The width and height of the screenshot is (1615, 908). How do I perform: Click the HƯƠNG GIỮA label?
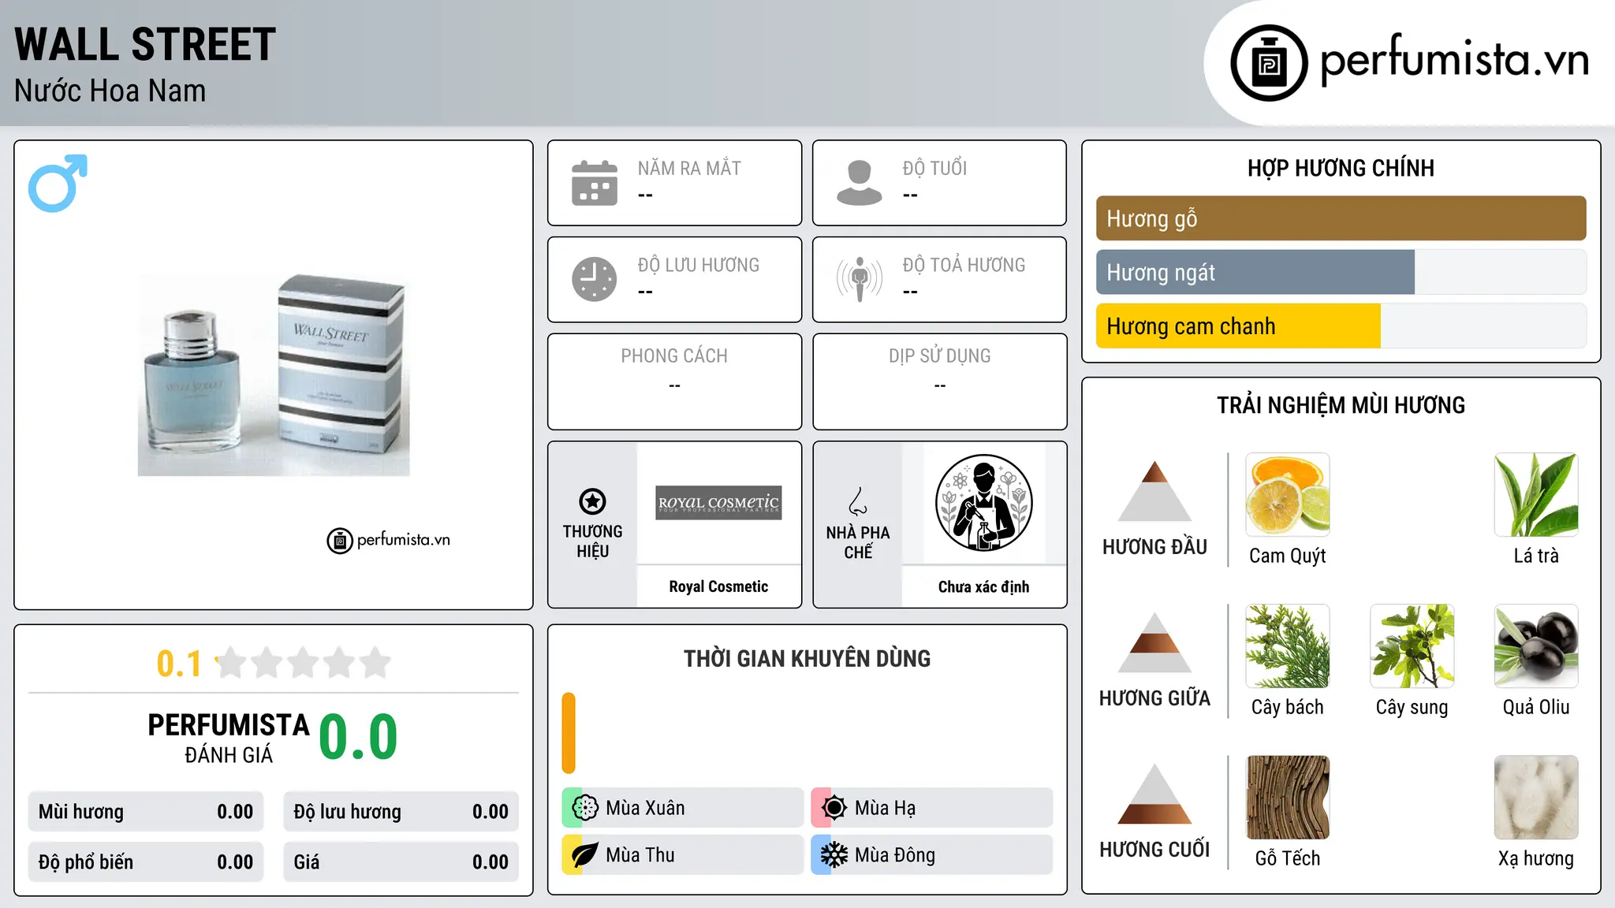[1154, 698]
